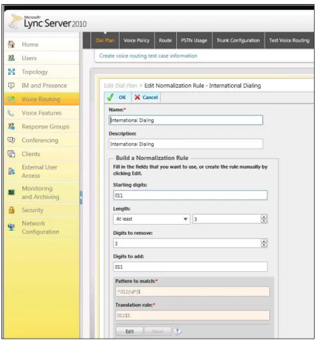Click the red X Cancel icon

pos(137,97)
